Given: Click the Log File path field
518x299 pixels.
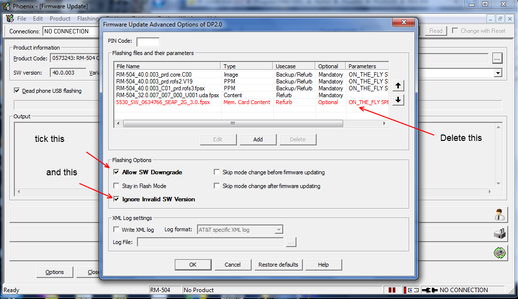Looking at the screenshot, I should [x=210, y=242].
